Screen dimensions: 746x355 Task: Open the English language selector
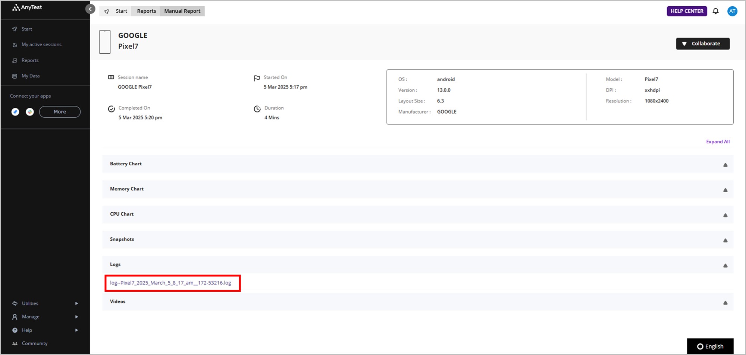[710, 346]
